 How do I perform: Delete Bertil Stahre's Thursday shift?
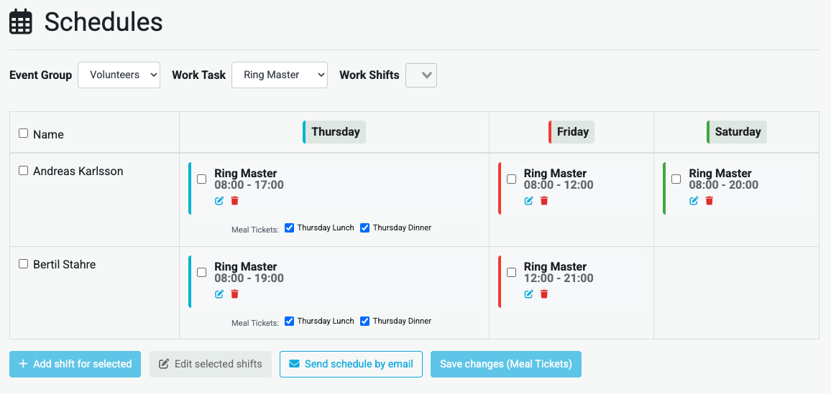234,294
